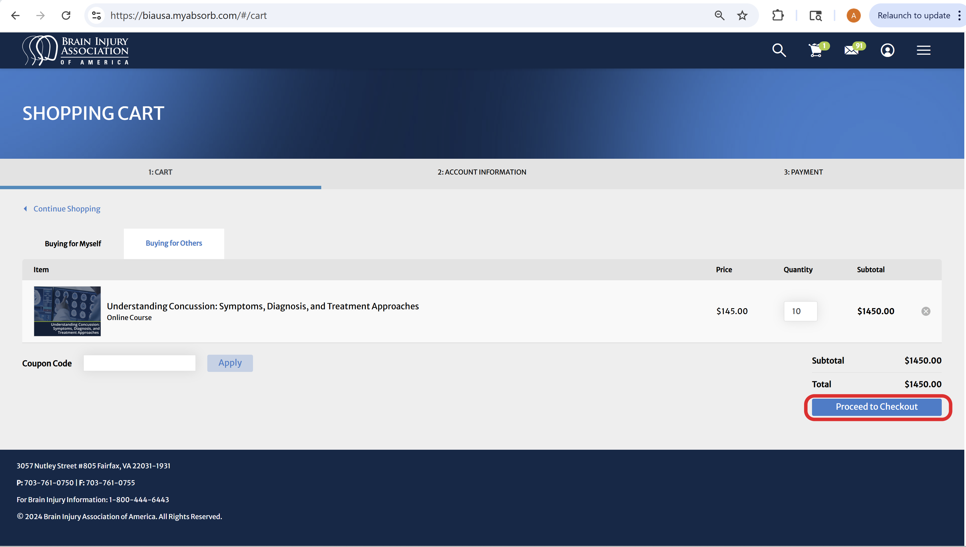Click the course thumbnail image

point(67,311)
